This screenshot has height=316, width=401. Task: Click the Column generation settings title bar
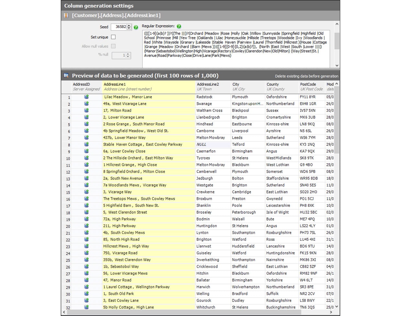pyautogui.click(x=200, y=5)
